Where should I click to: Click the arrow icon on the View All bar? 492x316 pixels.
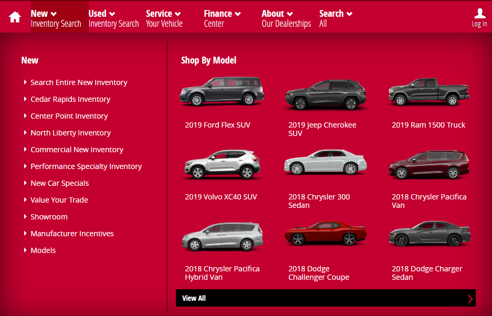pyautogui.click(x=470, y=298)
